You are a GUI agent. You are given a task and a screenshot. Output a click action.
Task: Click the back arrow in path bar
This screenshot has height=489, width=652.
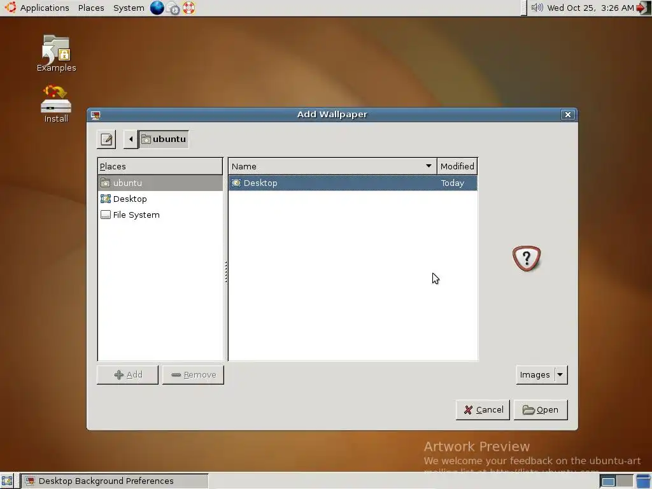[131, 139]
